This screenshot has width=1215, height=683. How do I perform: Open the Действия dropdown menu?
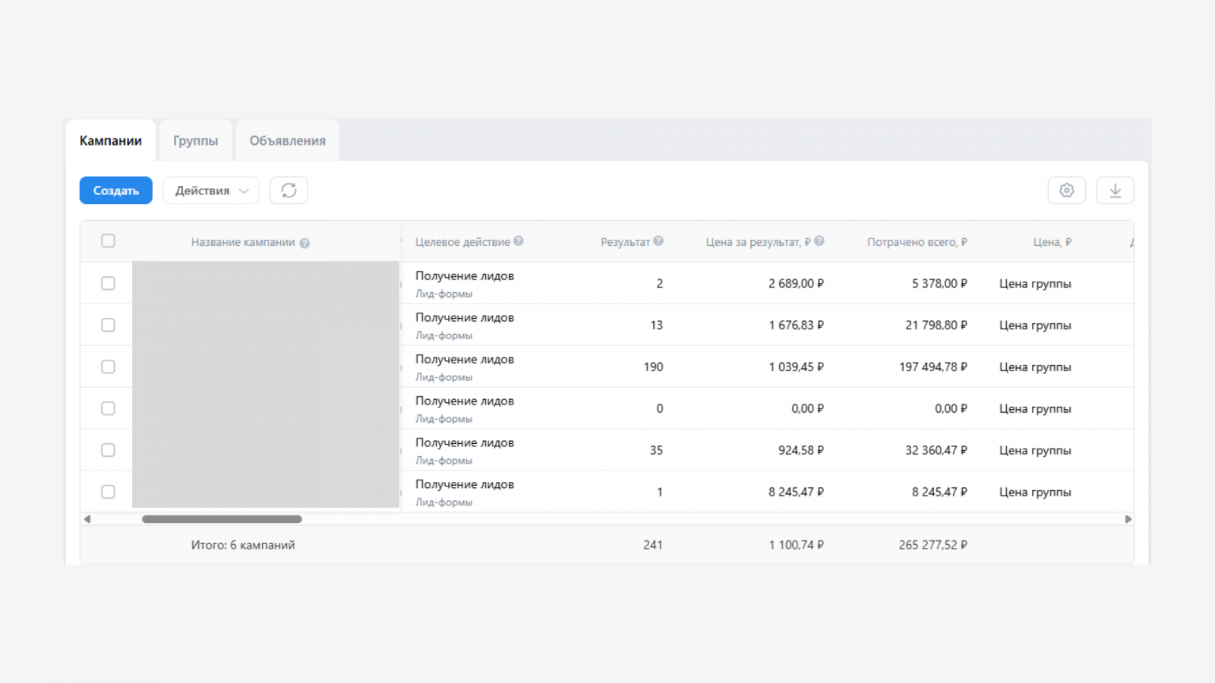(x=211, y=190)
